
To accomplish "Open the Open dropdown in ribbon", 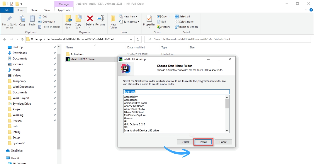I will 164,16.
